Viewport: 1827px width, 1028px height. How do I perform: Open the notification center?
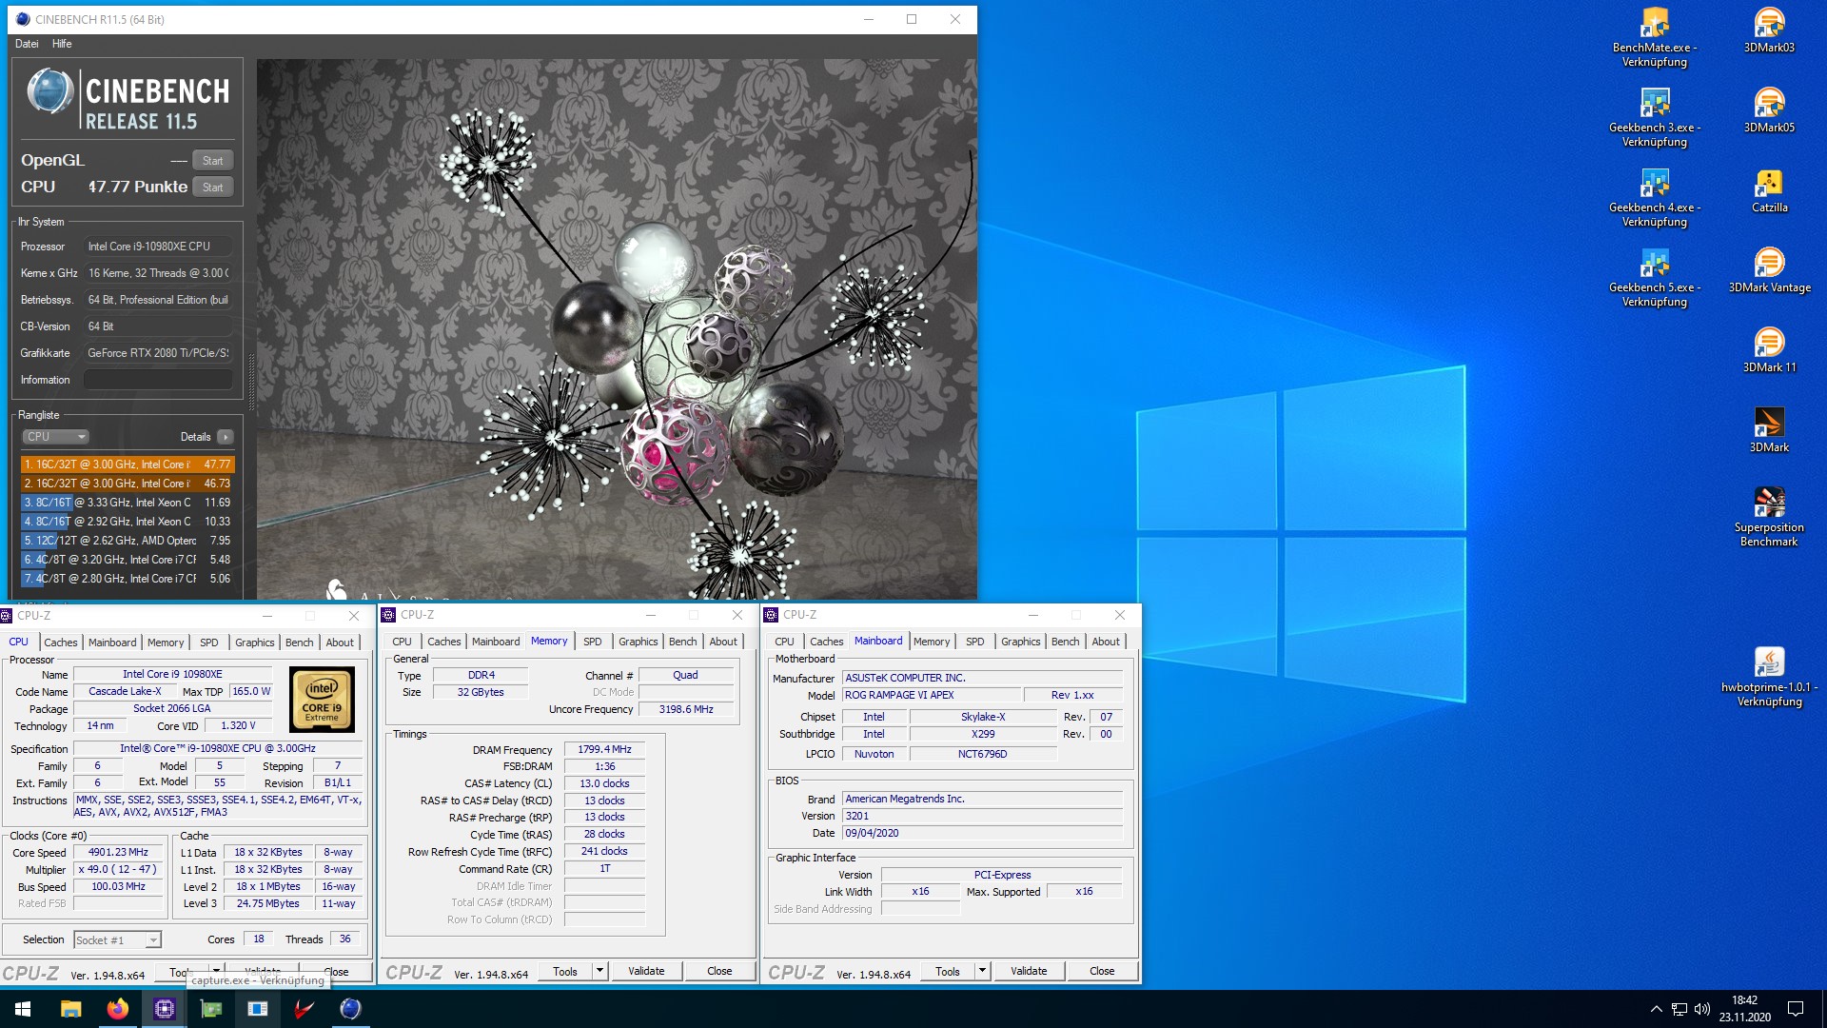tap(1796, 1009)
